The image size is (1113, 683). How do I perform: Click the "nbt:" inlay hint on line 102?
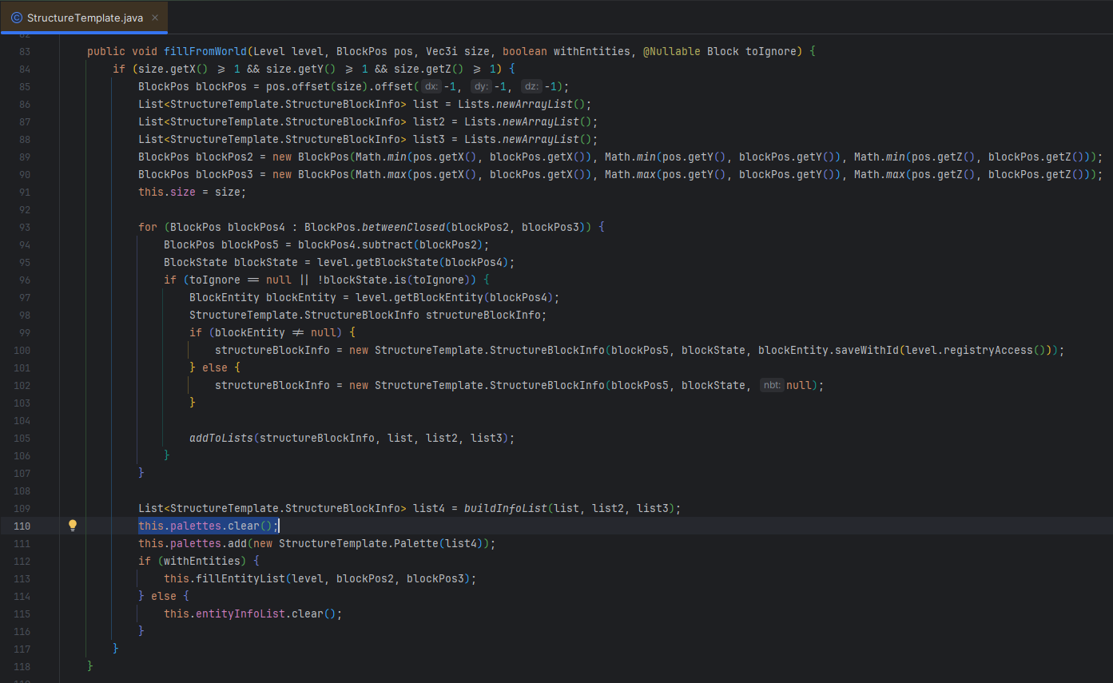coord(772,385)
